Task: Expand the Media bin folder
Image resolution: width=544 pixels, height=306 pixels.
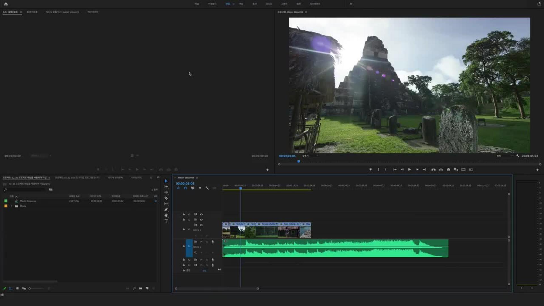Action: 11,206
